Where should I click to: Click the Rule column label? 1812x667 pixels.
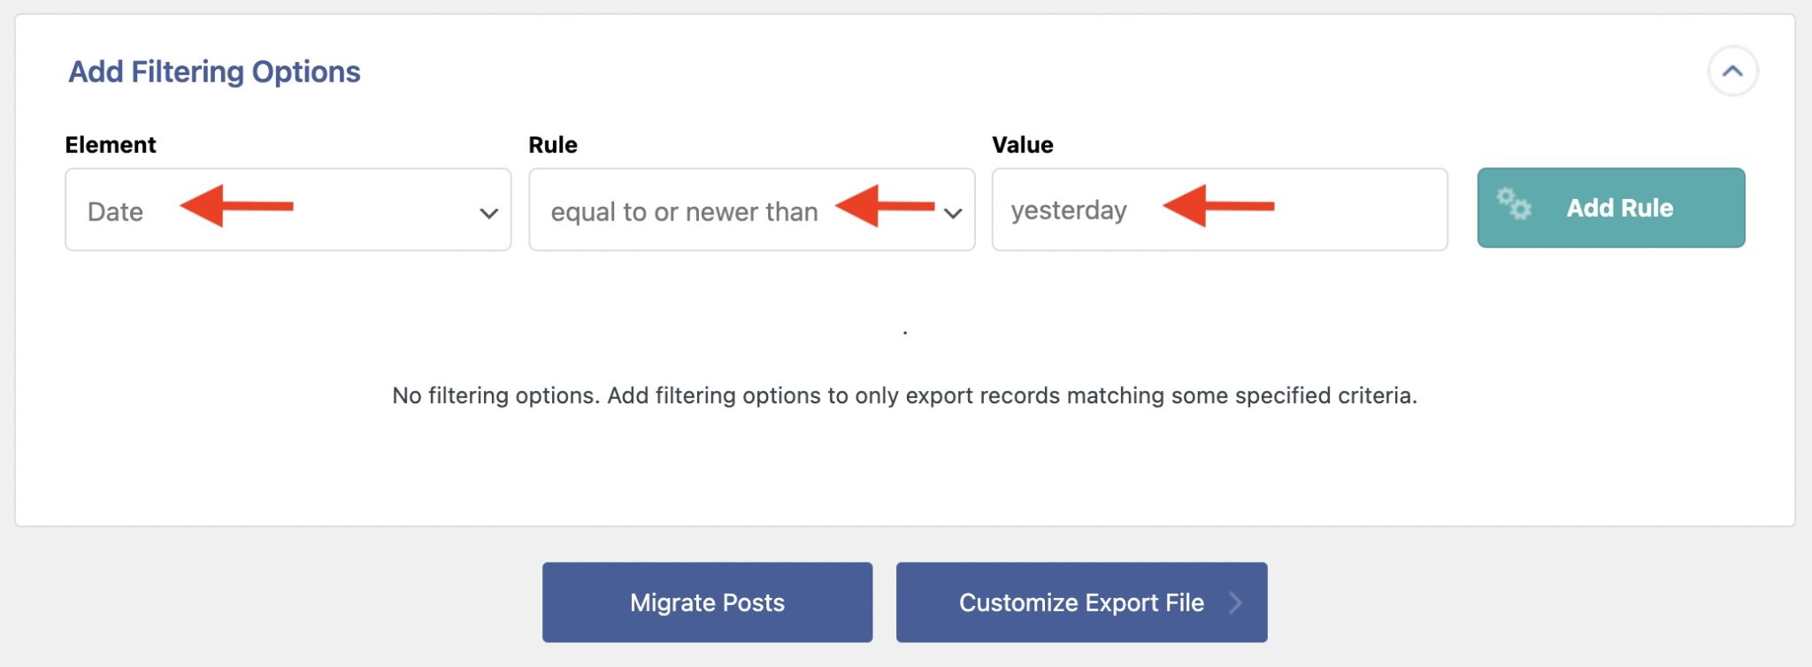[x=552, y=144]
